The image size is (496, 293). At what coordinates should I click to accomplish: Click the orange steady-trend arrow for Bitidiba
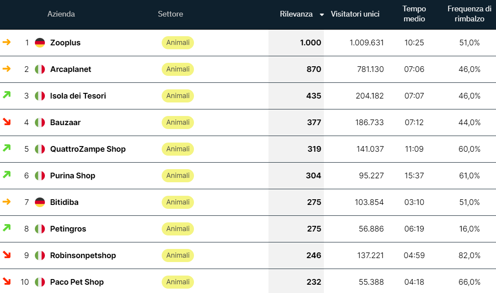pyautogui.click(x=7, y=201)
